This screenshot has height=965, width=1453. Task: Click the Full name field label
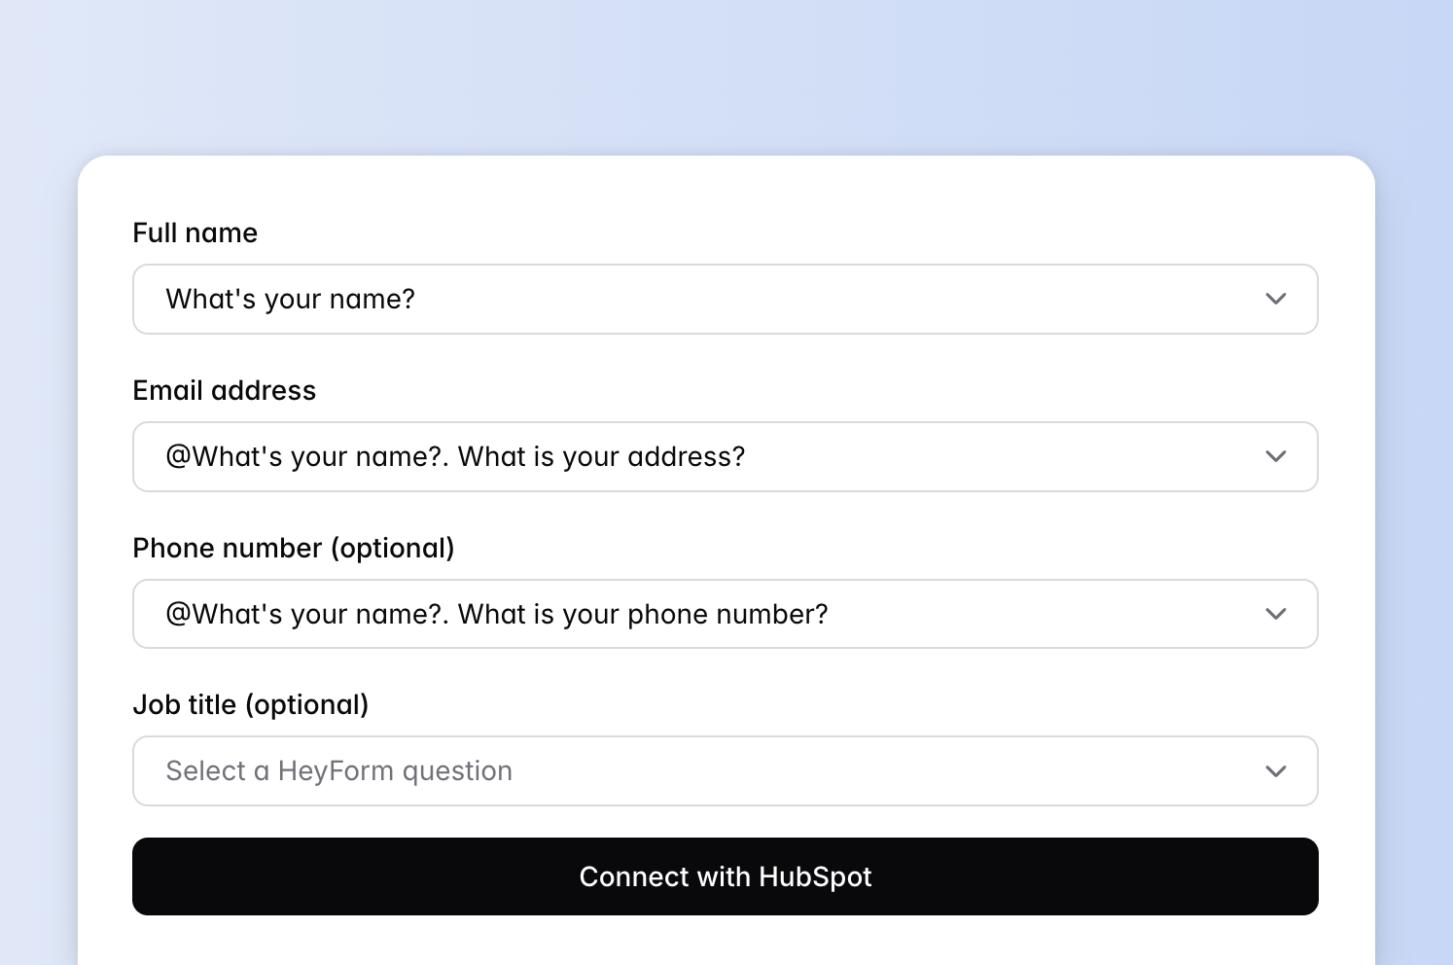tap(195, 232)
